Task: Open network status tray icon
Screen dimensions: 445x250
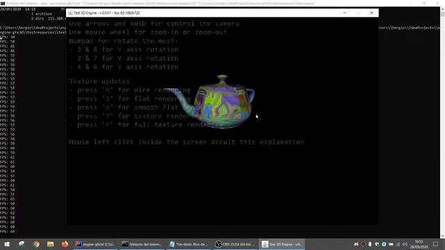Action: (398, 244)
